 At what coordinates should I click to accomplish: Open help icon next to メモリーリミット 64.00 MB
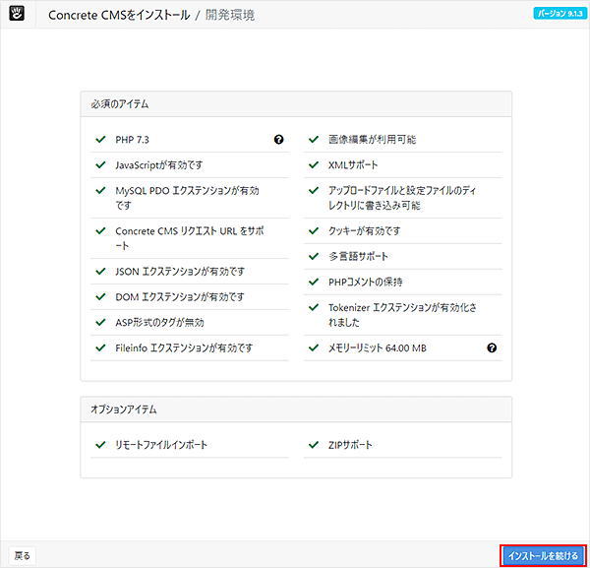pos(492,348)
